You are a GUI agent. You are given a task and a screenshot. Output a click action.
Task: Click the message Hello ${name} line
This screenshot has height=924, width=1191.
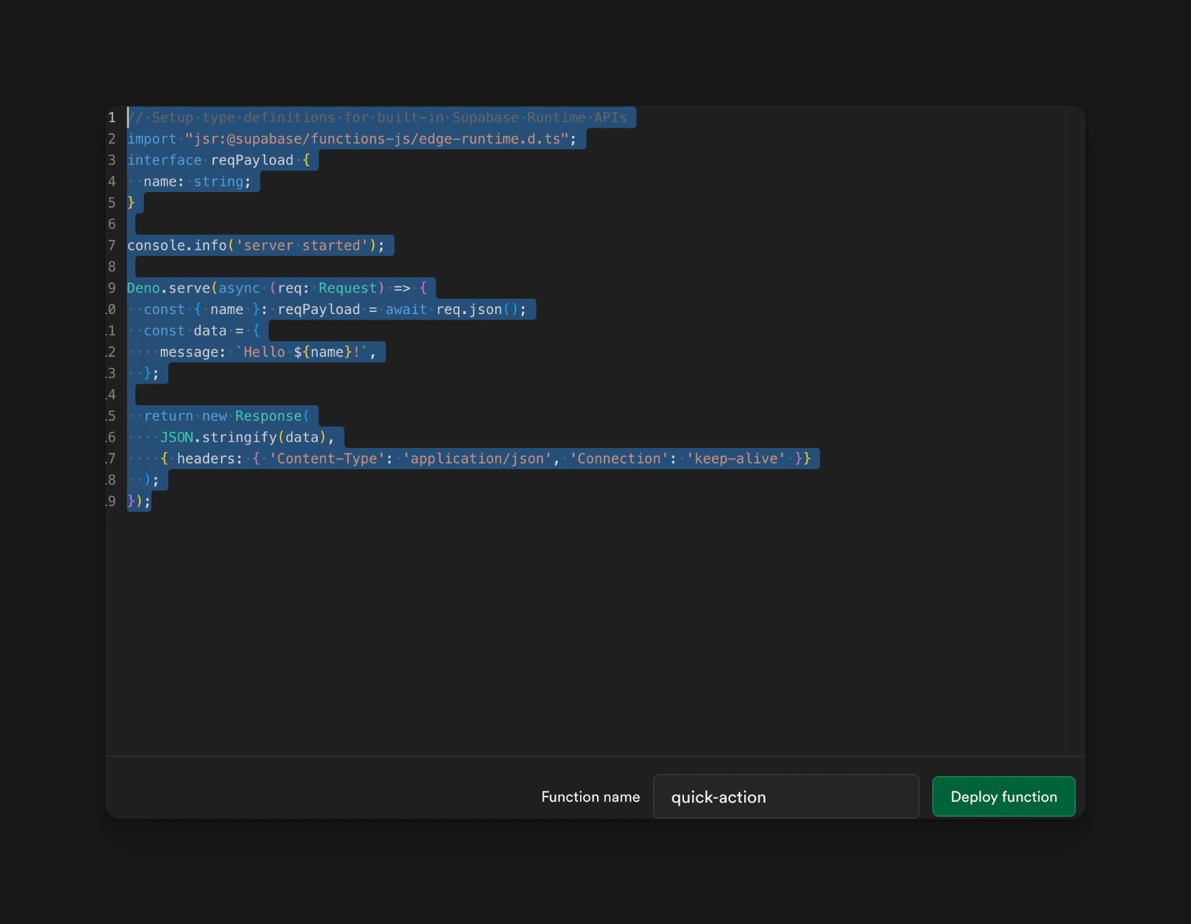pos(267,352)
